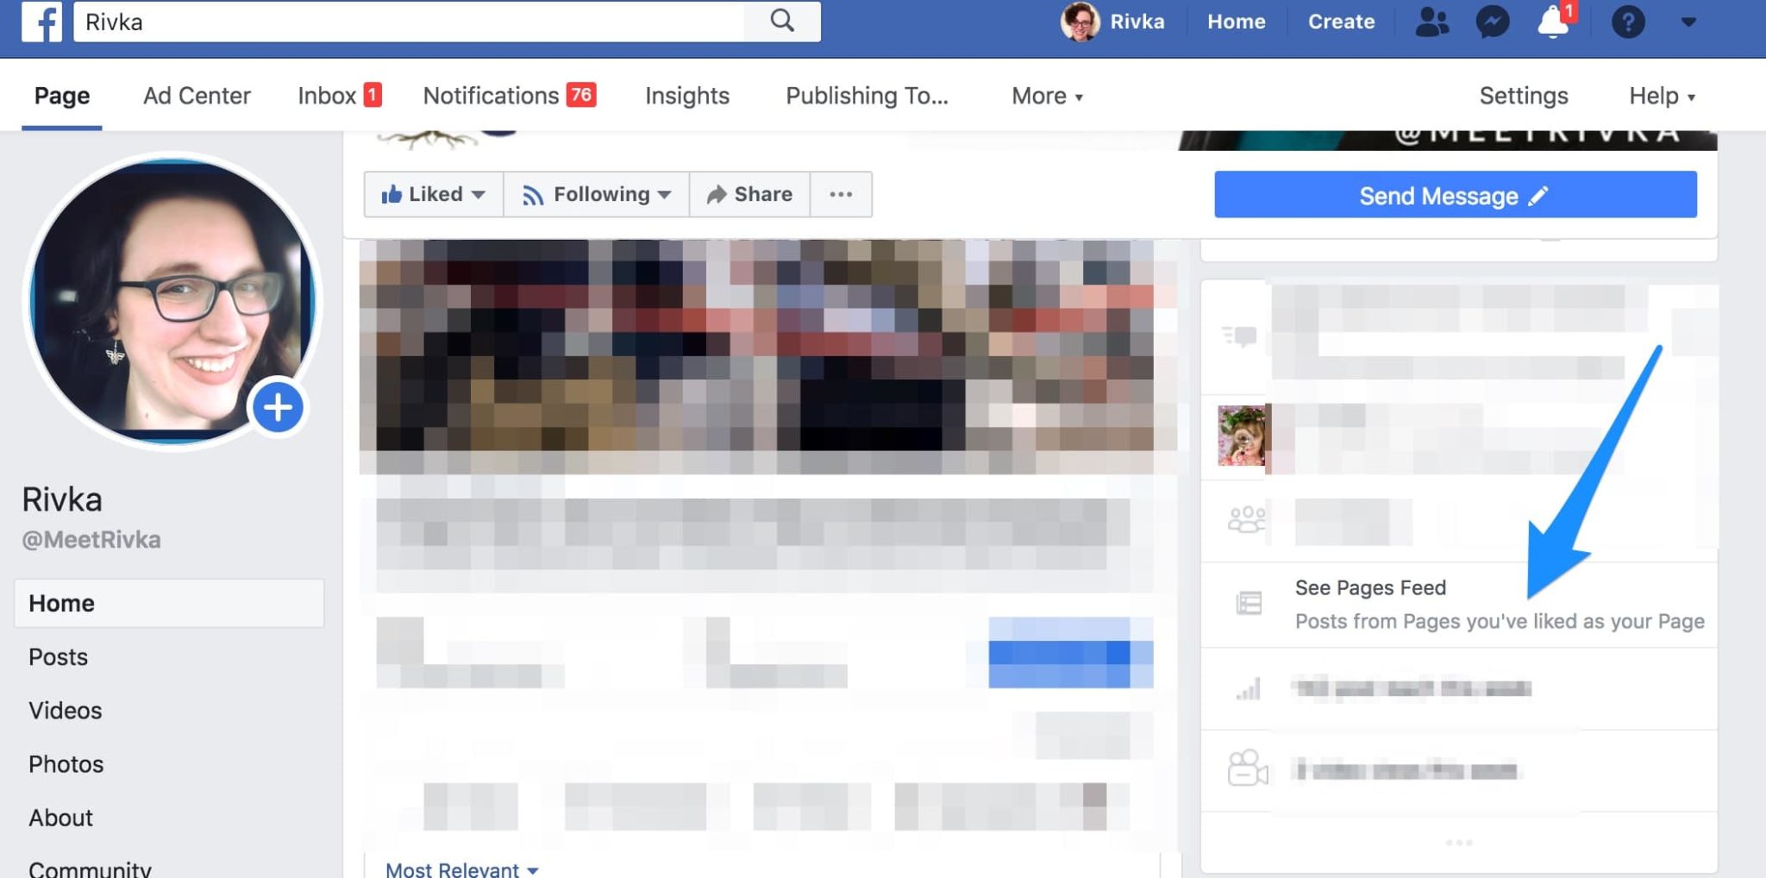Click the bar chart signal icon

1249,688
